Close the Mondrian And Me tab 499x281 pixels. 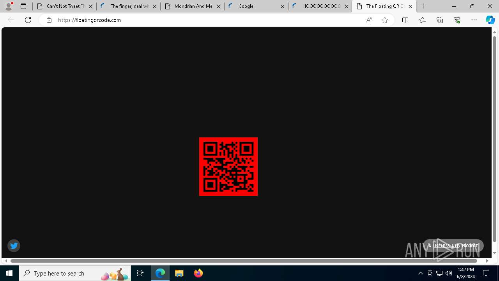[x=218, y=6]
